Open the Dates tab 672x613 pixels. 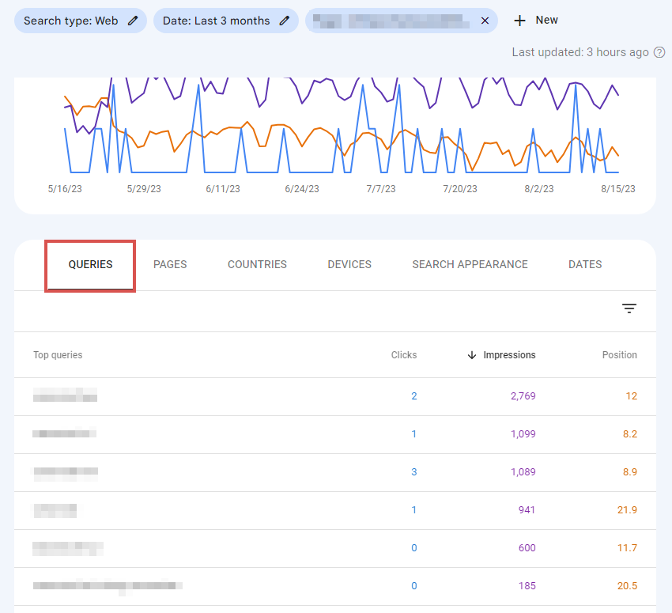tap(585, 264)
